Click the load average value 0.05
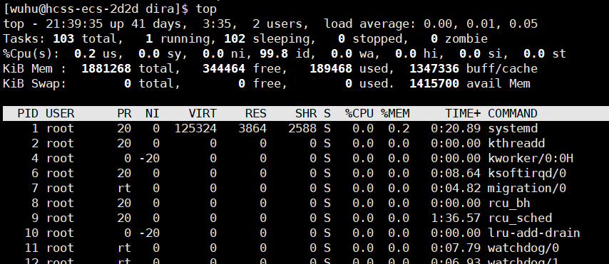The height and width of the screenshot is (264, 609). [x=523, y=24]
